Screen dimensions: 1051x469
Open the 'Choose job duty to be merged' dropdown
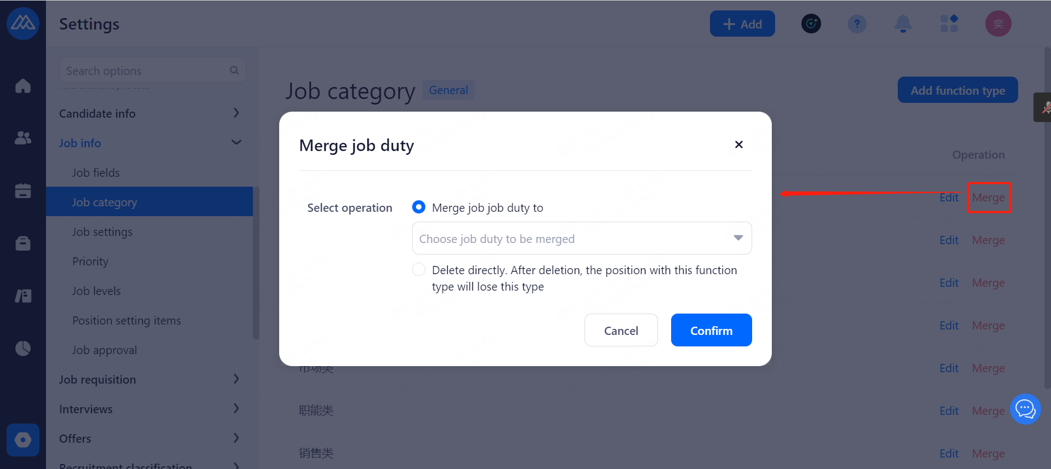tap(581, 239)
